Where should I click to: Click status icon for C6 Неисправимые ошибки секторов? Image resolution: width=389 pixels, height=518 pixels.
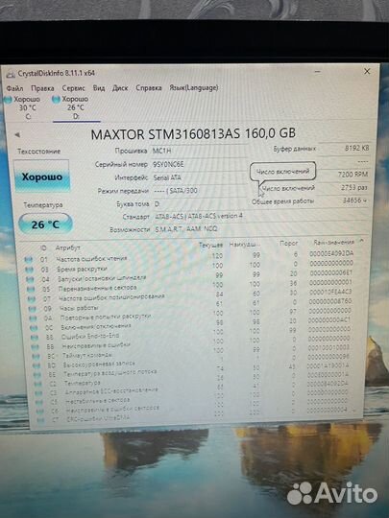40,412
